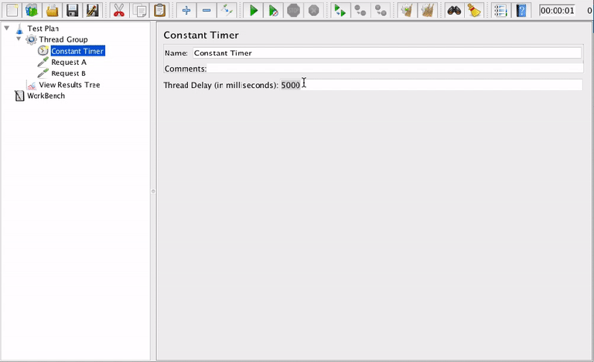Click the Request A pipette icon
Screen dimensions: 594x362
[43, 62]
